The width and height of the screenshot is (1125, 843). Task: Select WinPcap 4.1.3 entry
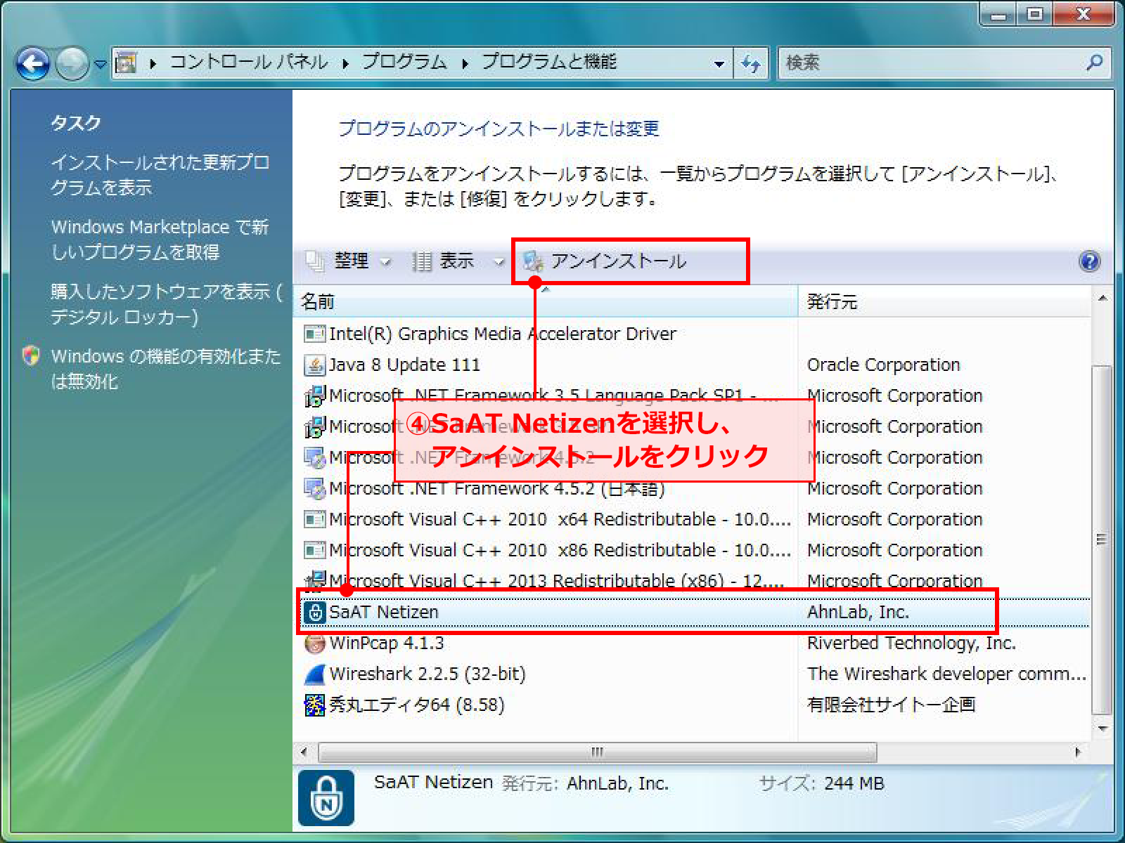pyautogui.click(x=692, y=643)
